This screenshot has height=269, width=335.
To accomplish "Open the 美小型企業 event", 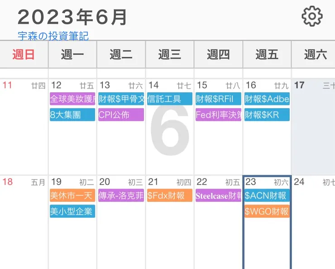I will coord(72,211).
